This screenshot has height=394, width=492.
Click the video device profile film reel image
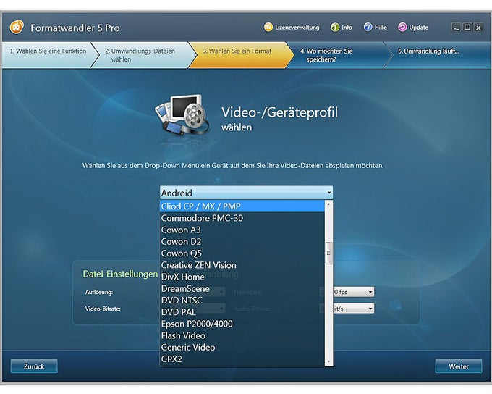pos(182,114)
